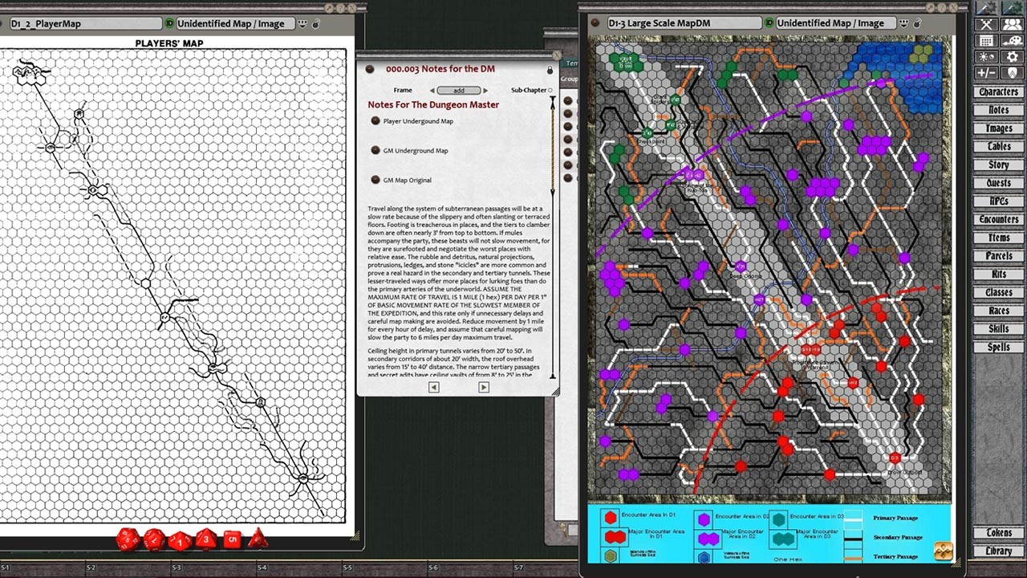Open the Options gear icon
The height and width of the screenshot is (578, 1027).
tap(1012, 56)
